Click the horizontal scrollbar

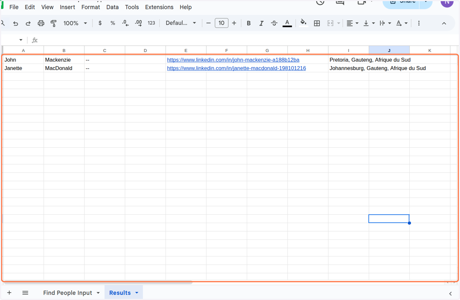(x=98, y=282)
